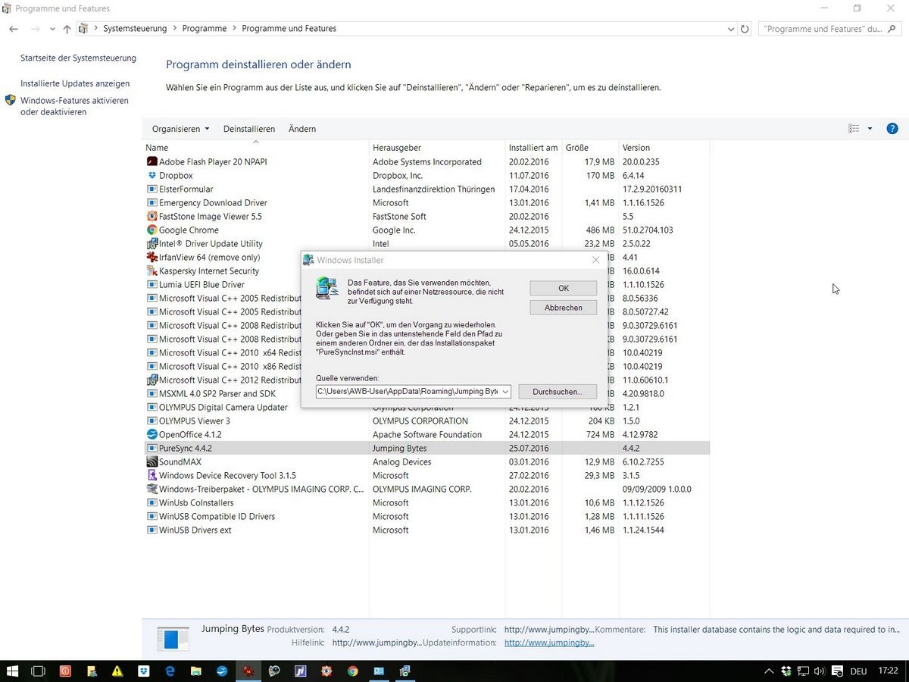
Task: Click the Kaspersky Internet Security list icon
Action: (151, 271)
